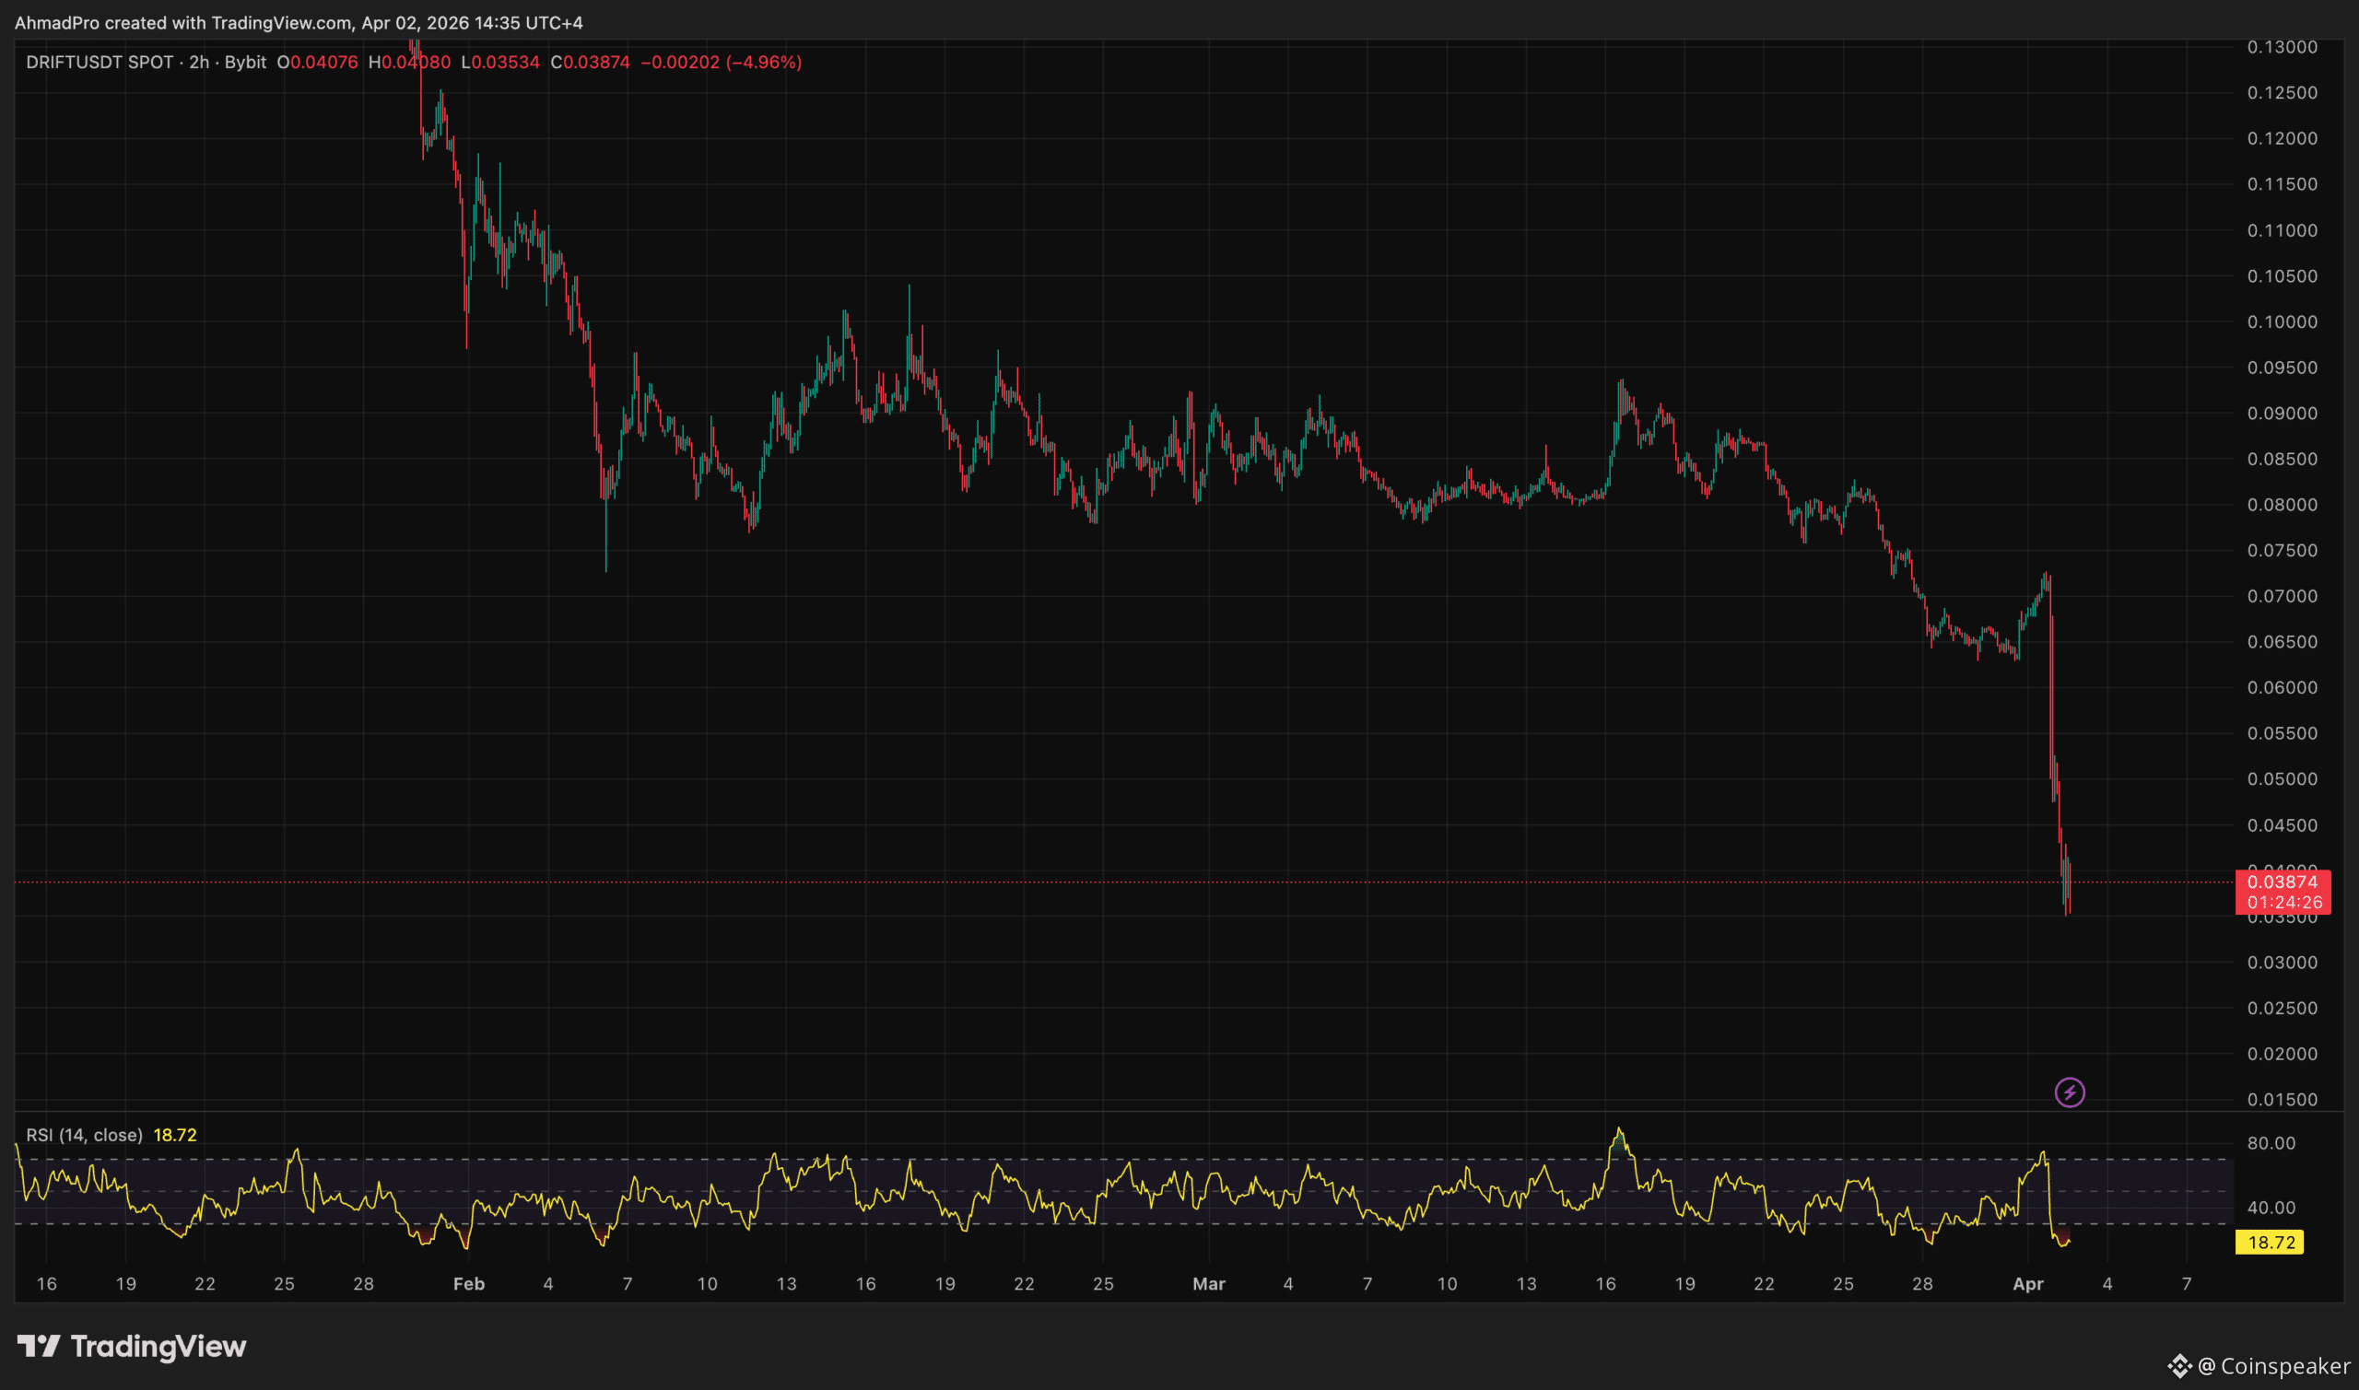Image resolution: width=2359 pixels, height=1390 pixels.
Task: Click the Binance diamond logo near Coinspeaker
Action: pyautogui.click(x=2179, y=1366)
